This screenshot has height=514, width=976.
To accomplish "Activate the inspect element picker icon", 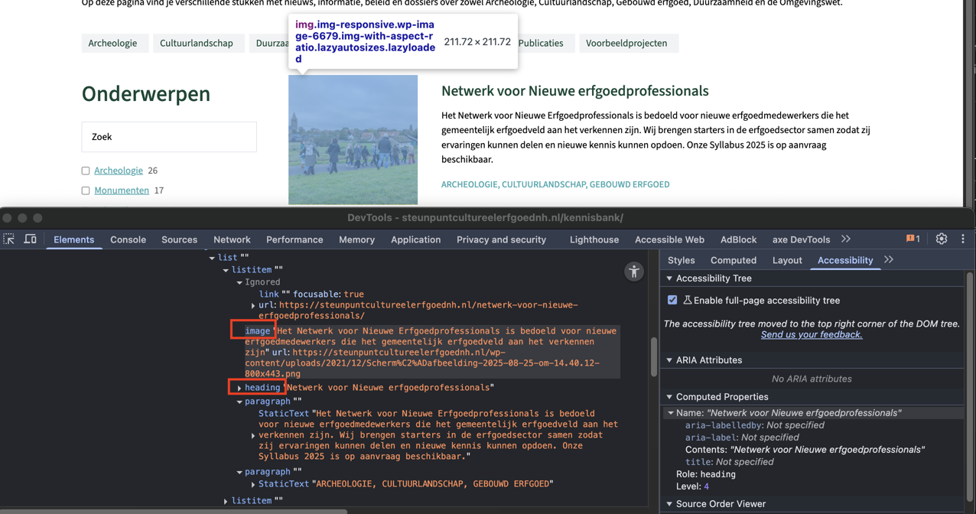I will [x=9, y=239].
